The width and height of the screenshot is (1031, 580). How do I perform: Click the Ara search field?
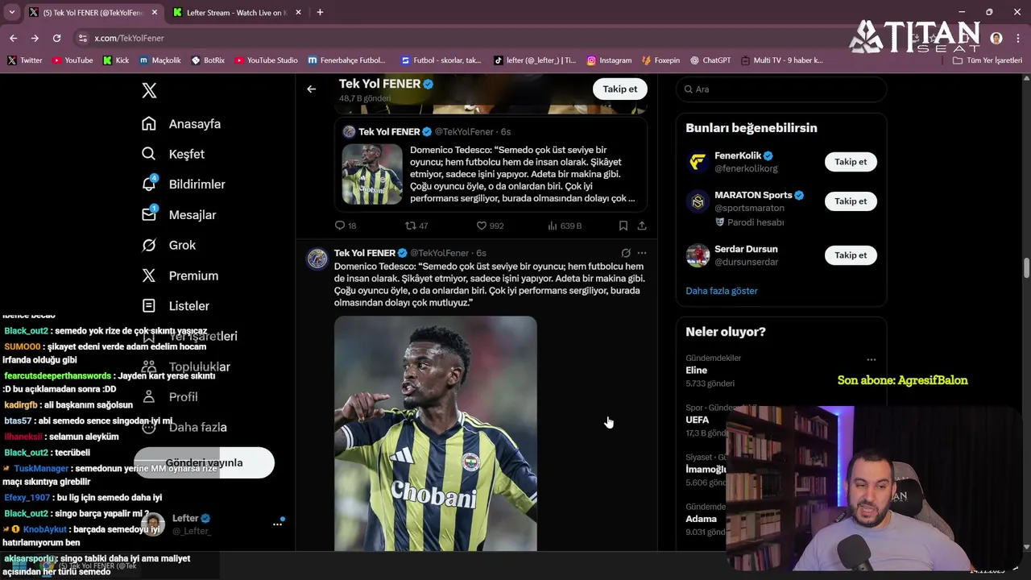coord(780,89)
